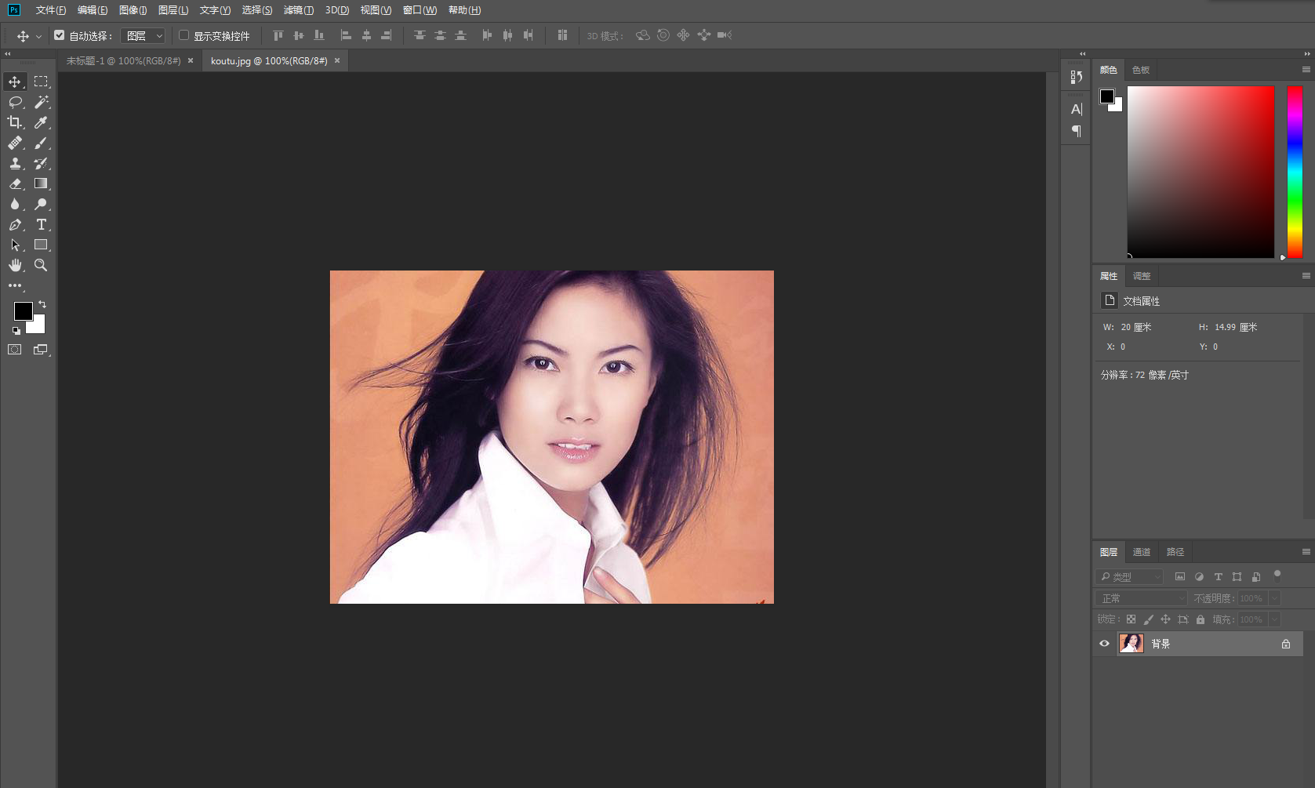This screenshot has width=1315, height=788.
Task: Open the 图层 auto-select dropdown
Action: pos(143,36)
